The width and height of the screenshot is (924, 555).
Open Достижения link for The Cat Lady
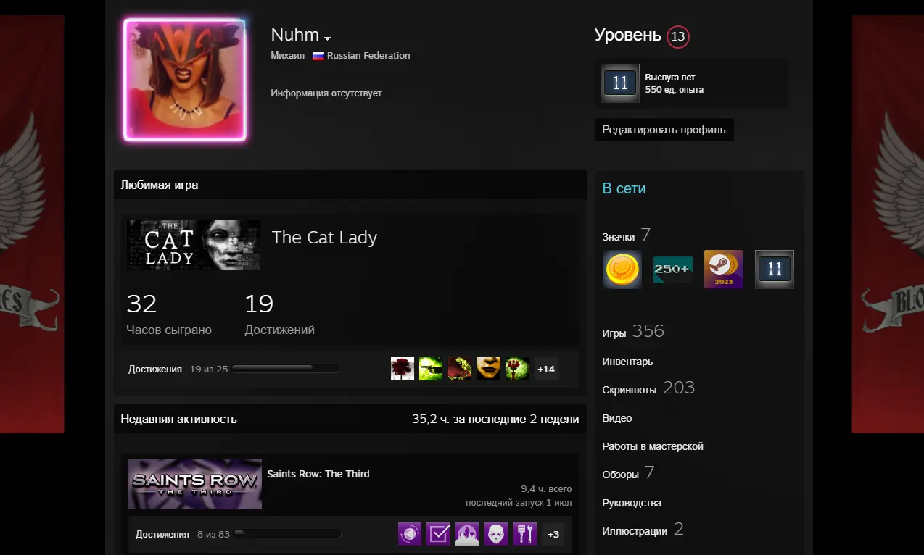point(155,369)
